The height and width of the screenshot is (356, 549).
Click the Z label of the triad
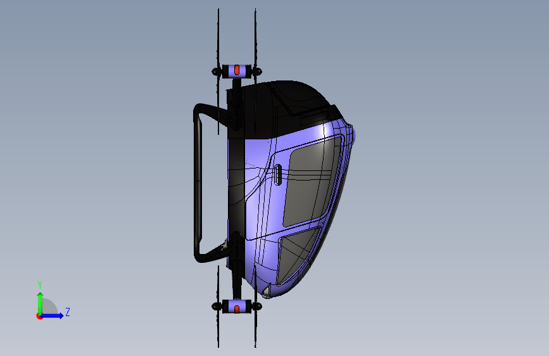click(x=68, y=312)
